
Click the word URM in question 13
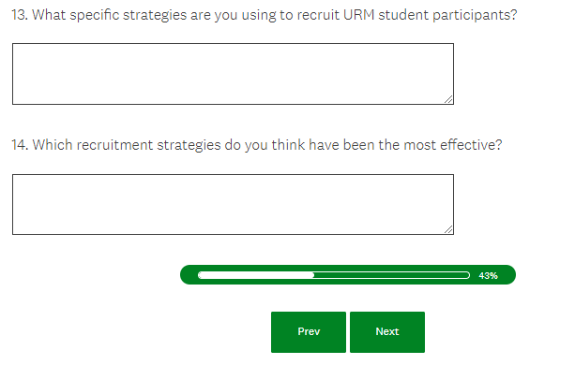pyautogui.click(x=358, y=15)
